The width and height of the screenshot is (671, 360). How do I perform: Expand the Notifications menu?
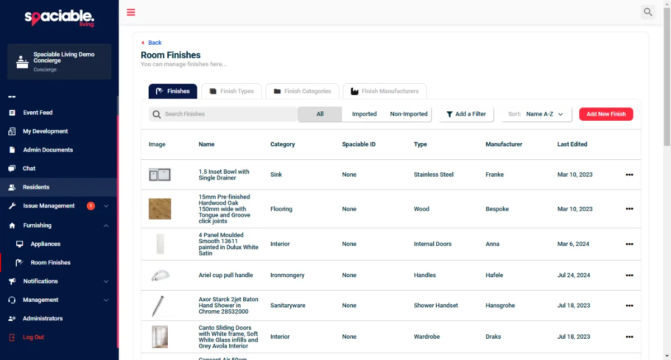click(106, 281)
